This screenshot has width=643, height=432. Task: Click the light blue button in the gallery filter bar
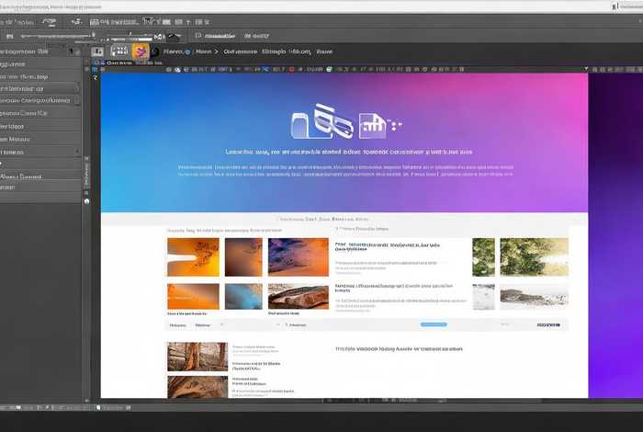pyautogui.click(x=433, y=324)
